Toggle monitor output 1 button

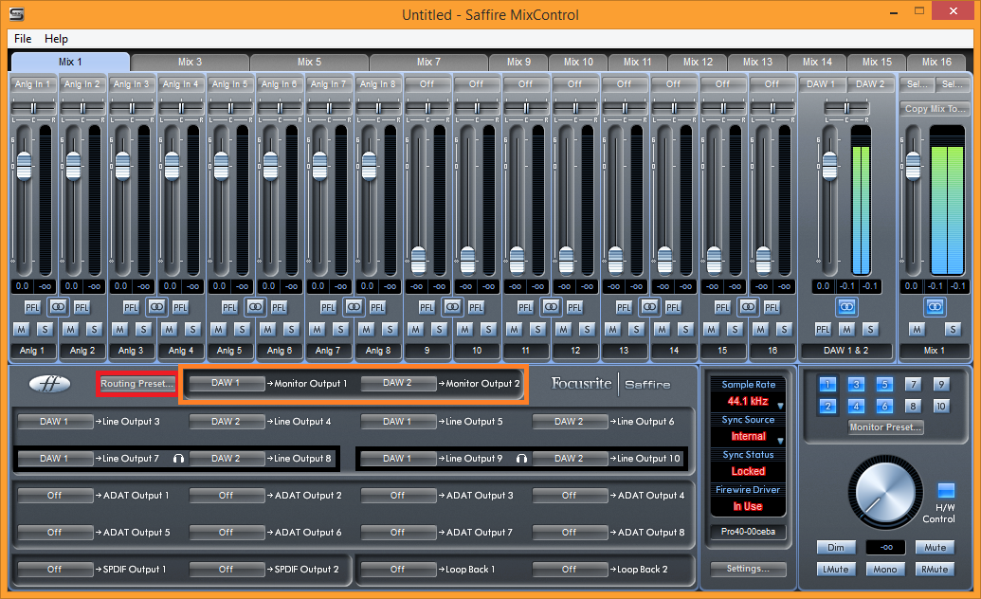click(x=827, y=384)
